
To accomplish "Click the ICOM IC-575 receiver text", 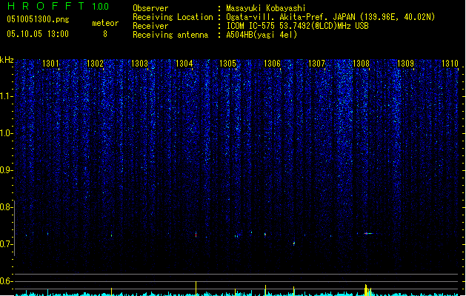I will coord(297,26).
